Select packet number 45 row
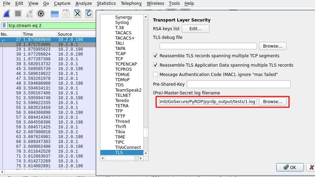Screen dimensions: 315x177 (48, 69)
